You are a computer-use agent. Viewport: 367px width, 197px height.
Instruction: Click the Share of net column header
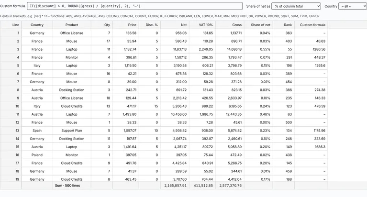259,25
